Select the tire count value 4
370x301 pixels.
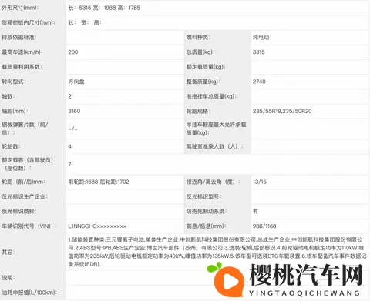click(70, 146)
